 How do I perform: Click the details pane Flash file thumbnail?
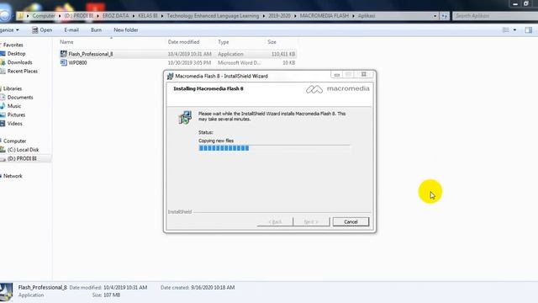coord(6,292)
